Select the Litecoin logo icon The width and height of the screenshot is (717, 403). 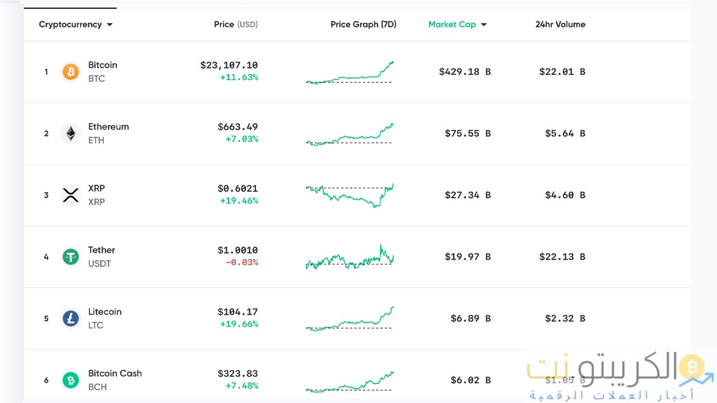tap(70, 318)
